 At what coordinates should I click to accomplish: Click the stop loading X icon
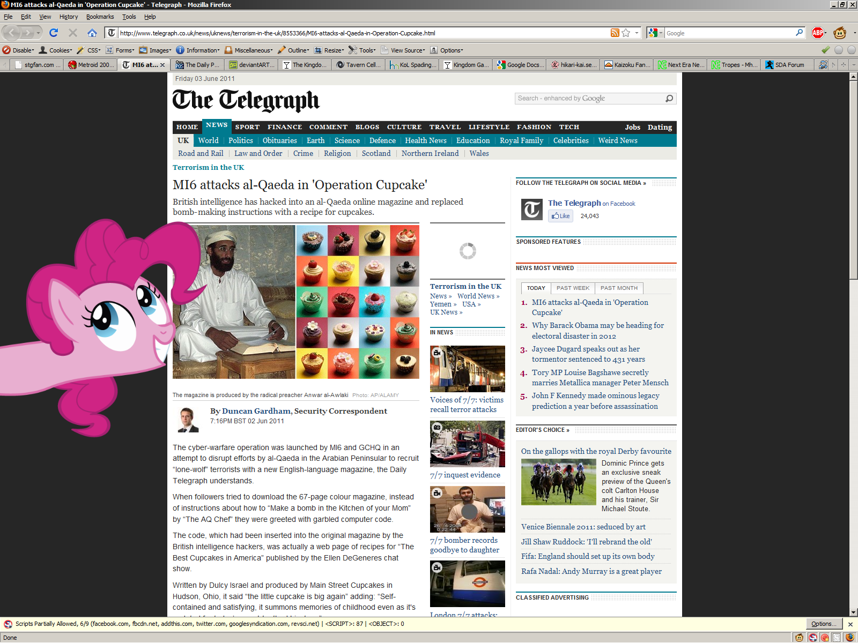tap(73, 33)
